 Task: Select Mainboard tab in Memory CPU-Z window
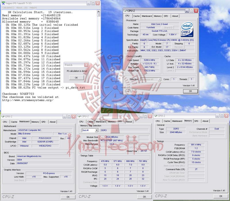[x=177, y=121]
